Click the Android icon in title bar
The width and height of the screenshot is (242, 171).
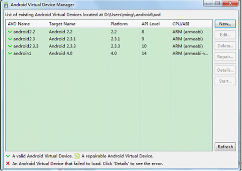6,5
